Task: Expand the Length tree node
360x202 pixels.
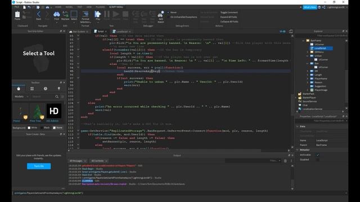Action: (308, 75)
